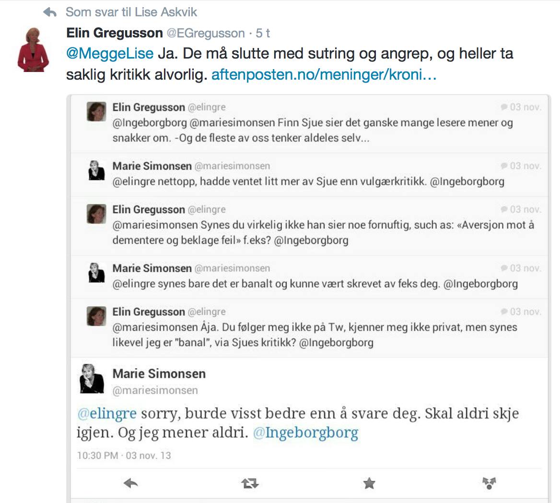Click Elin Gregusson's bold name in main tweet

click(x=114, y=33)
